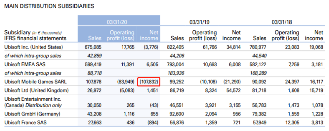Click 'of which intra-group sales' under Ubisoft Inc.

click(x=33, y=56)
